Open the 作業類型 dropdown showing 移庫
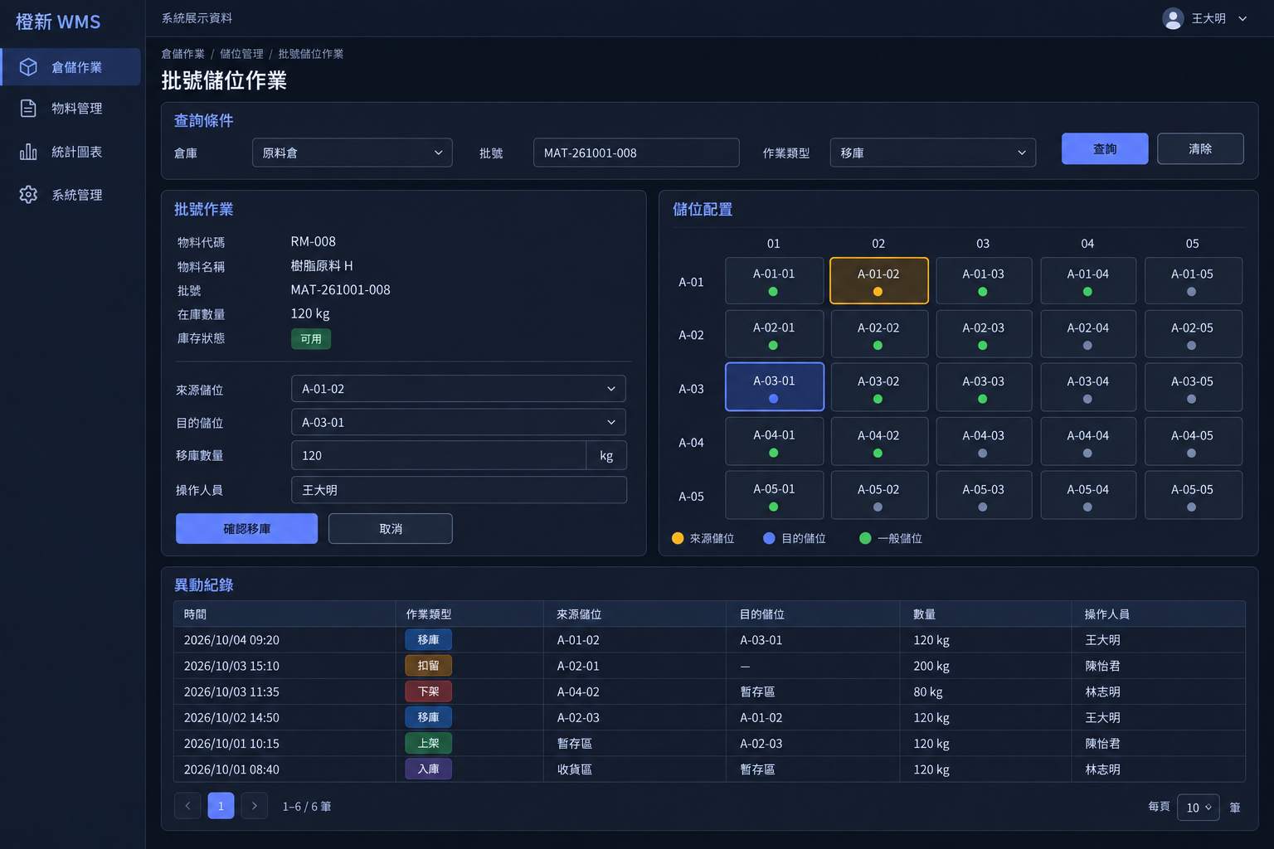 932,153
